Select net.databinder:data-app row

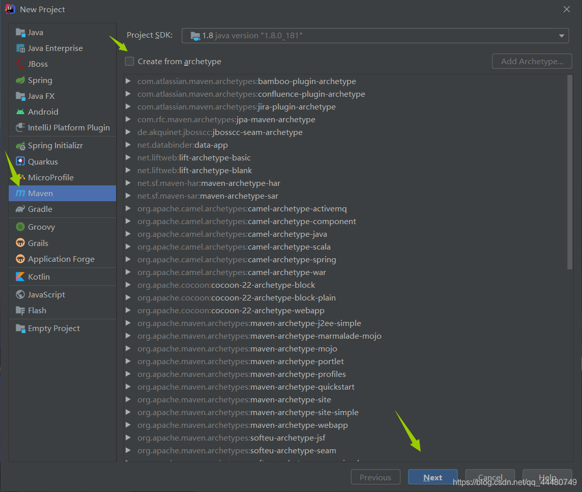coord(345,145)
